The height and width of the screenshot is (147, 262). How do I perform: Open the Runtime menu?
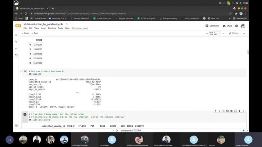click(52, 28)
